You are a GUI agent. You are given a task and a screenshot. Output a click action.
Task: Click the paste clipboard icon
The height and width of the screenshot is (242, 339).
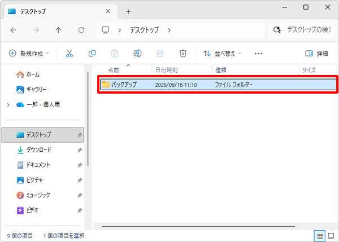tap(115, 54)
